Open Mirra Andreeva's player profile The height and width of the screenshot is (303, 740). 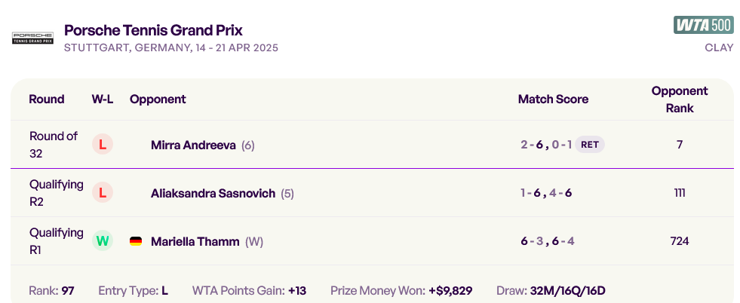[x=193, y=145]
